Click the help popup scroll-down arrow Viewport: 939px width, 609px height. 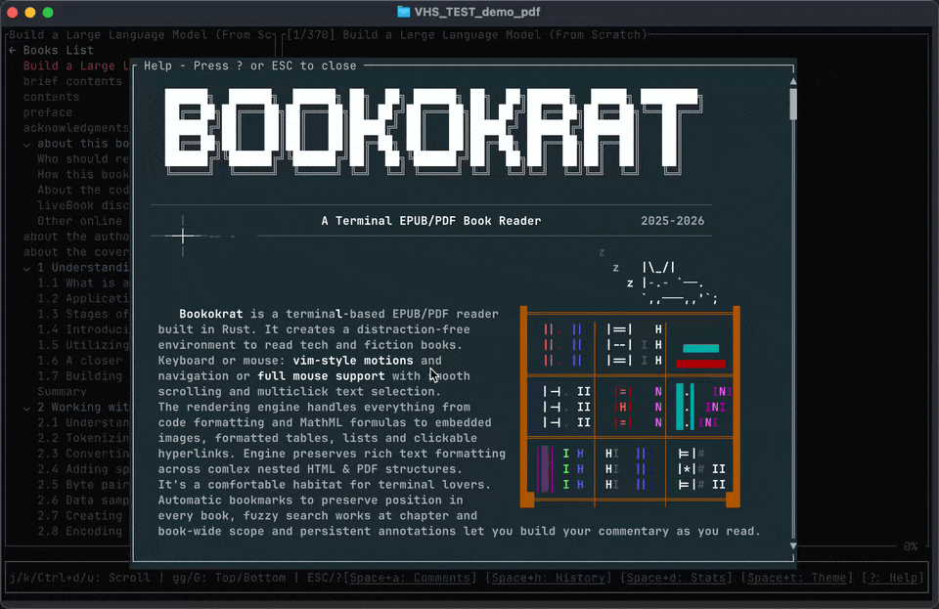click(x=793, y=546)
